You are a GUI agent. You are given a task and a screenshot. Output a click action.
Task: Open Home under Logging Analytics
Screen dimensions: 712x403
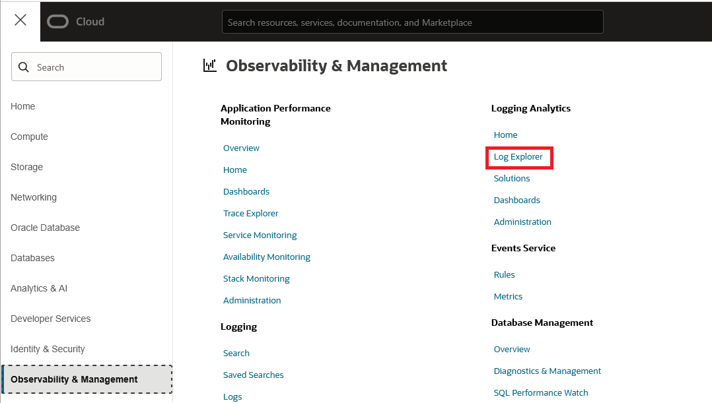pos(505,135)
